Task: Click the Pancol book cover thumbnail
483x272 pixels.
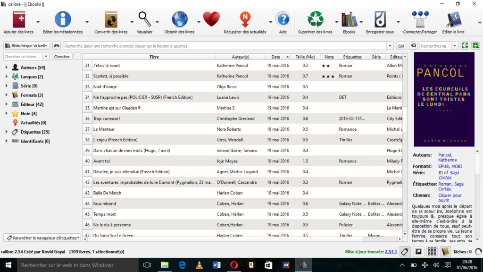Action: [x=444, y=100]
